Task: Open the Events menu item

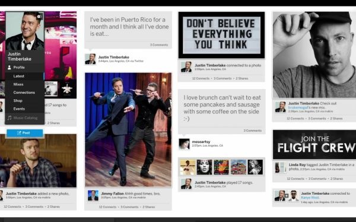Action: click(x=24, y=109)
